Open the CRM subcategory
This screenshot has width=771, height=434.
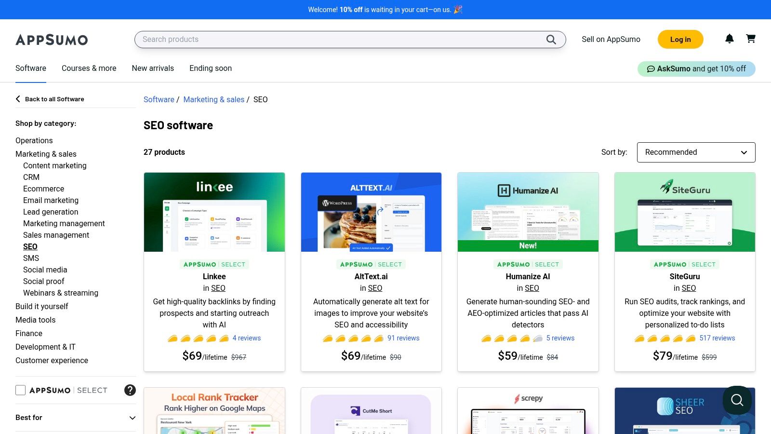click(31, 177)
